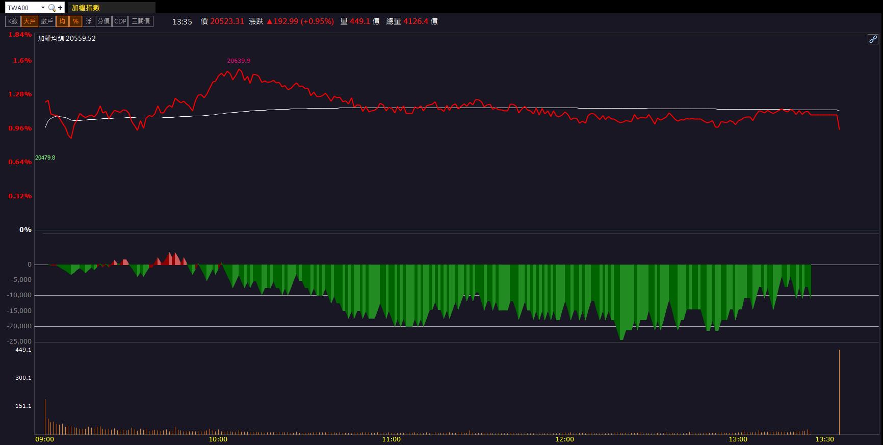This screenshot has height=445, width=883.
Task: Click the 加權均線 20559.52 legend text
Action: (x=67, y=38)
